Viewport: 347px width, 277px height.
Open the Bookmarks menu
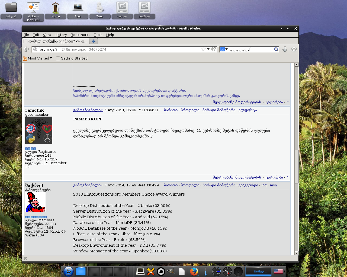(80, 35)
